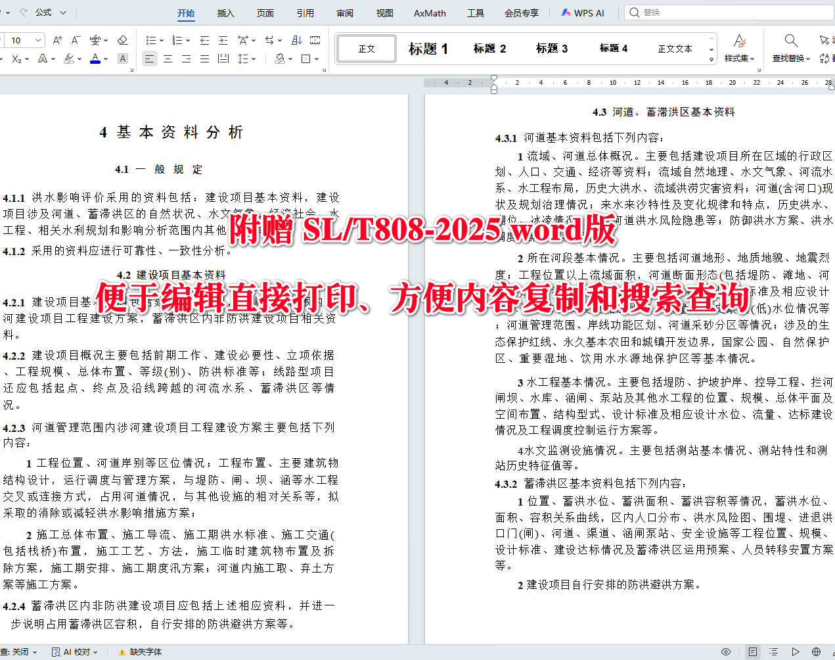Enable center paragraph alignment
The width and height of the screenshot is (835, 660).
168,59
